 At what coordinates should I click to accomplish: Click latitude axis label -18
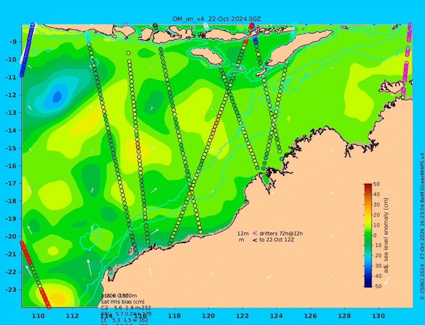(11, 201)
